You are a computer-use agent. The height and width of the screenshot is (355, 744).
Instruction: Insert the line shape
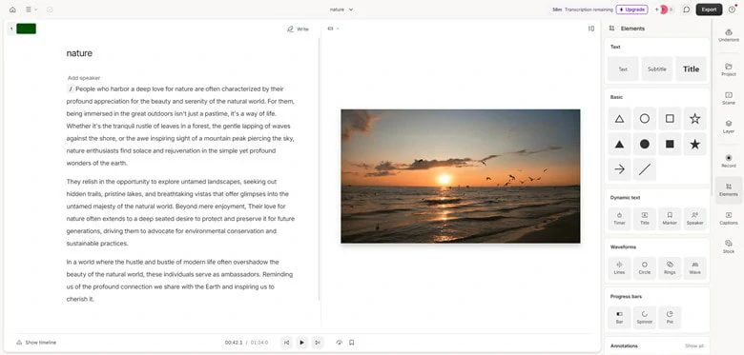click(645, 169)
